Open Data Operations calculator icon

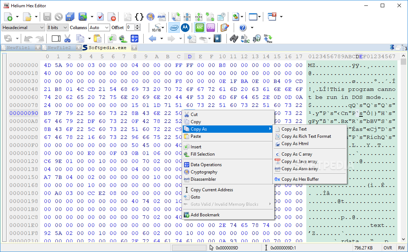coord(135,39)
